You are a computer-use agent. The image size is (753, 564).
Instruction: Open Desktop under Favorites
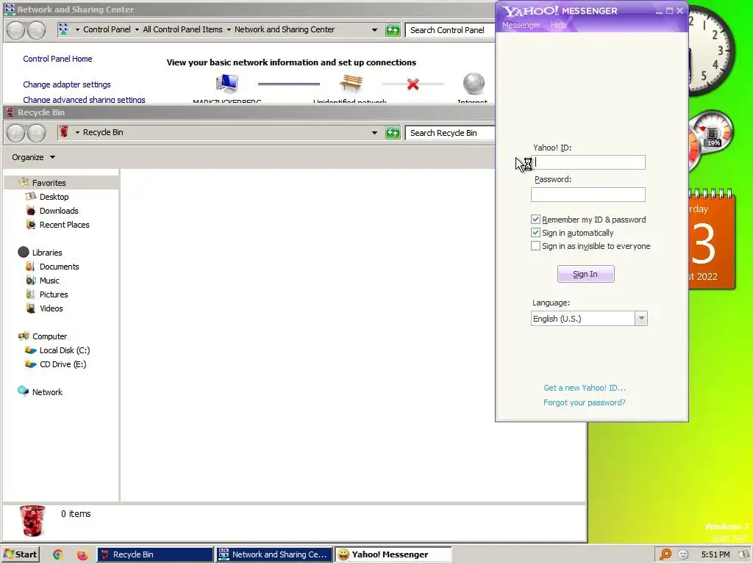pos(54,197)
